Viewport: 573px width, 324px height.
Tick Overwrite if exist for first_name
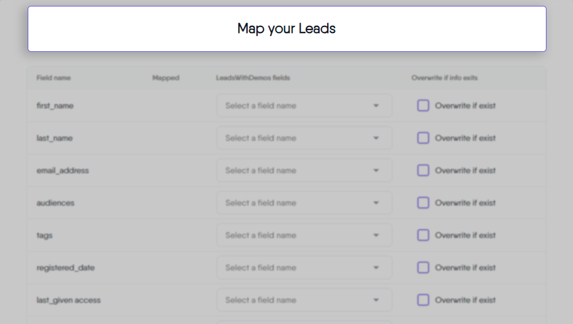coord(423,106)
